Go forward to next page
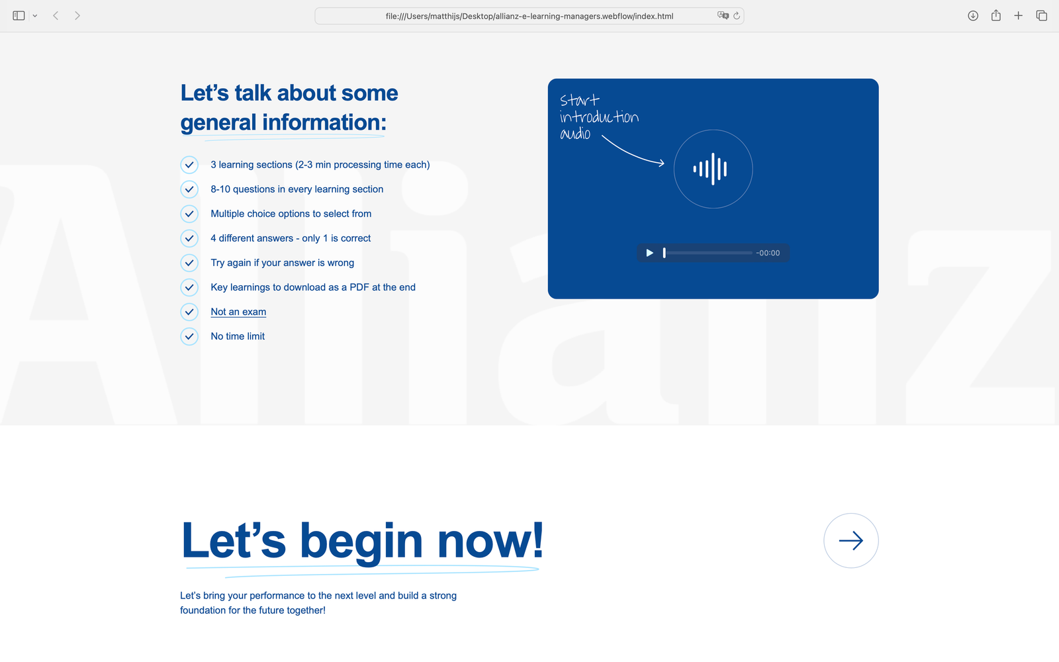This screenshot has width=1059, height=662. [x=77, y=16]
